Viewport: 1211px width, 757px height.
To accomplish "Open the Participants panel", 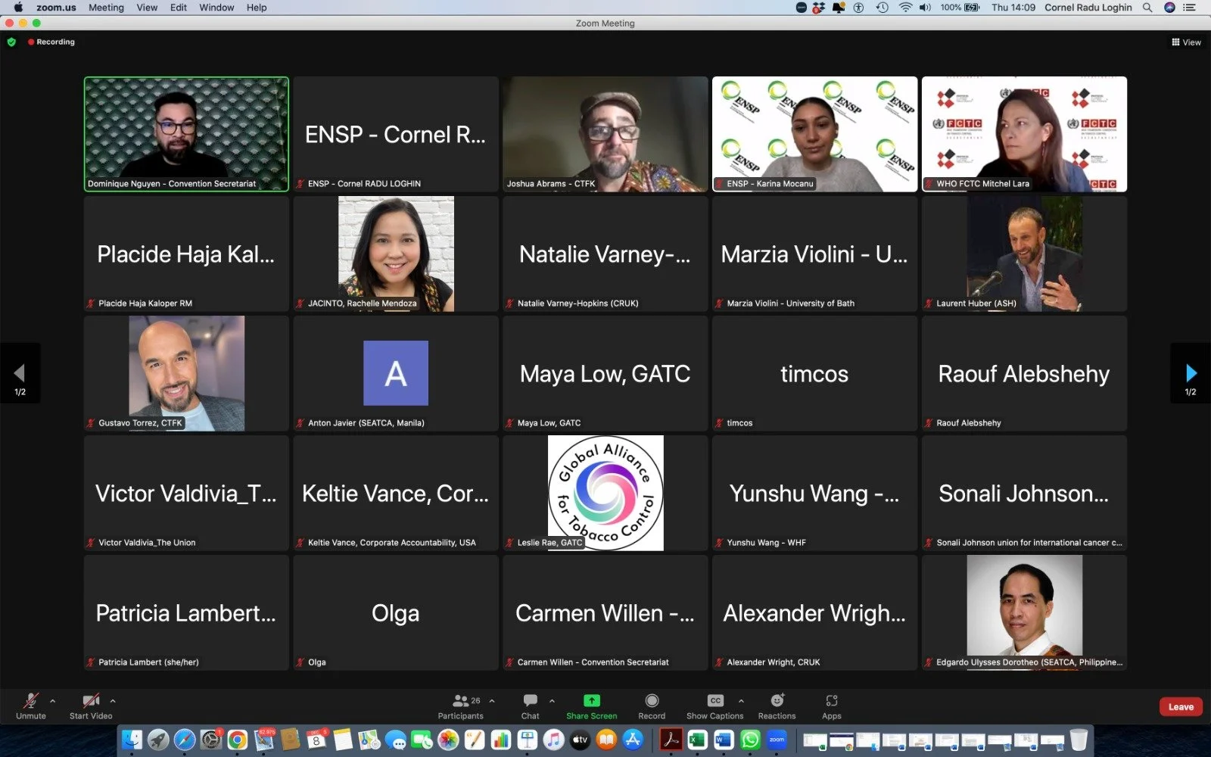I will [460, 706].
